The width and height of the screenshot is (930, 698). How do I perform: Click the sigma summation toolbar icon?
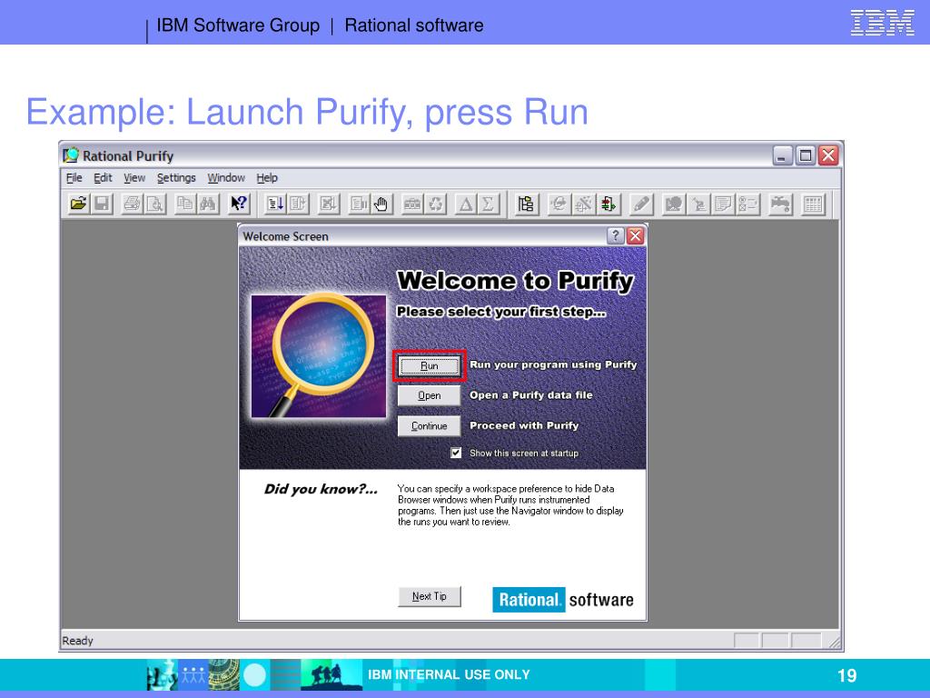488,204
